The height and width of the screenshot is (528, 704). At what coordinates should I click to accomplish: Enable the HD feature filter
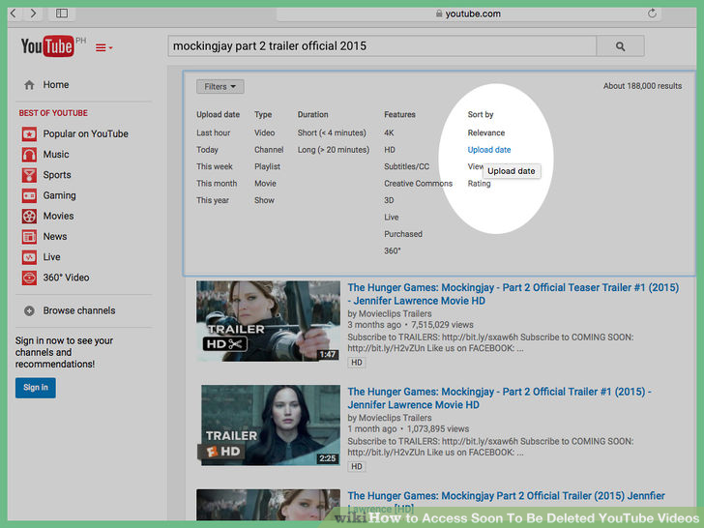click(x=390, y=150)
